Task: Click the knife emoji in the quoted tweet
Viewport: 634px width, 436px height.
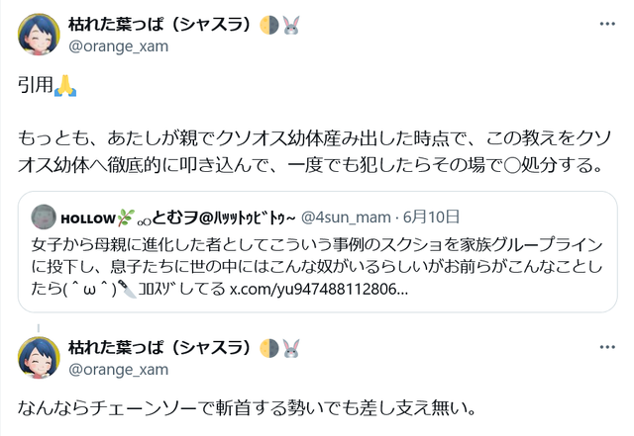Action: point(128,289)
